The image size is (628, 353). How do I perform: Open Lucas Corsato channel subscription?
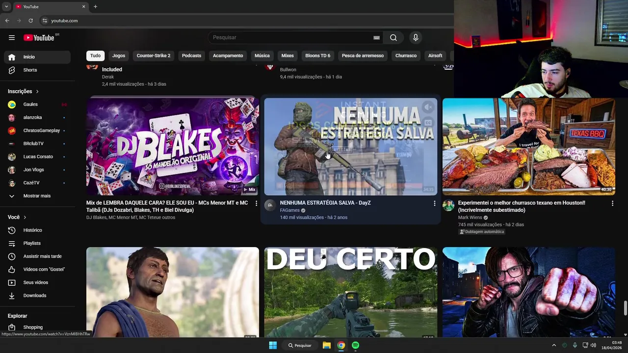(x=37, y=157)
